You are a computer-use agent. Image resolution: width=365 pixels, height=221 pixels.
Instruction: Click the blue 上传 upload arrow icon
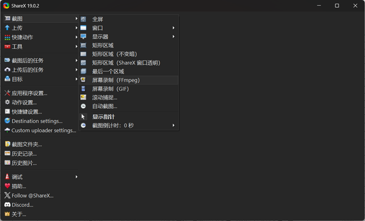coord(7,28)
